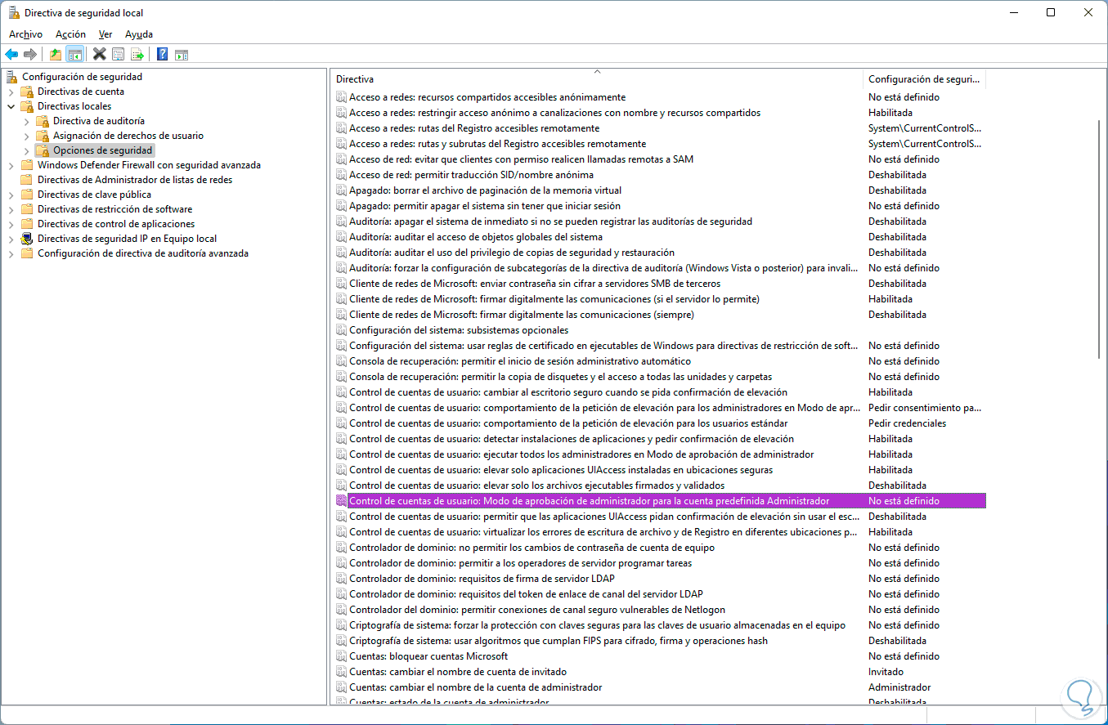Select the Opciones de seguridad tree label
This screenshot has width=1108, height=725.
[102, 150]
